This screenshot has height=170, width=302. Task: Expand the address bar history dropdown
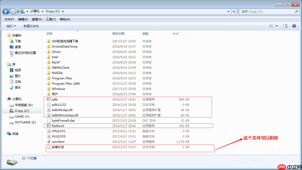(x=228, y=11)
